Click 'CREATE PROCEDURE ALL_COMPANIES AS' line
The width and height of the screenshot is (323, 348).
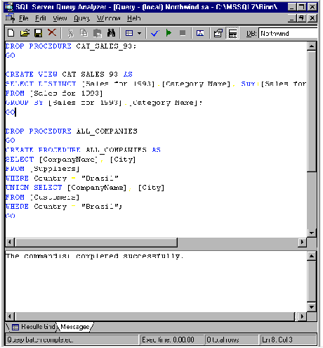click(83, 150)
